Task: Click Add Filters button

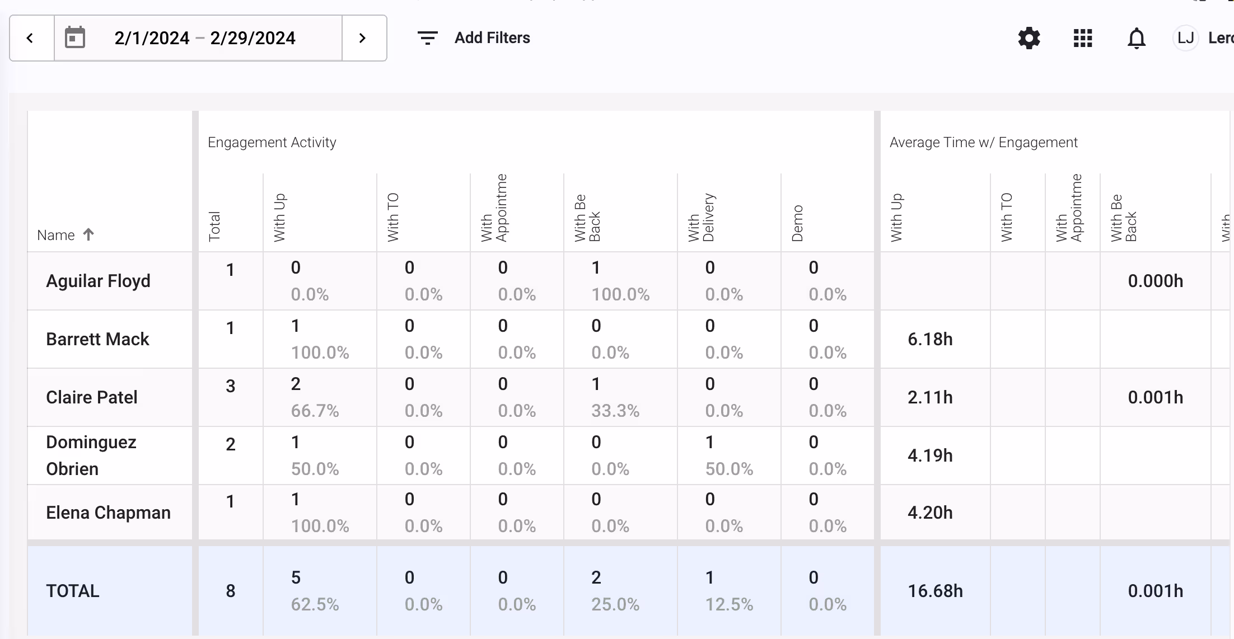Action: pos(492,38)
